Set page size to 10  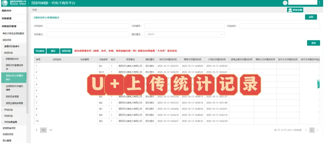pyautogui.click(x=43, y=130)
